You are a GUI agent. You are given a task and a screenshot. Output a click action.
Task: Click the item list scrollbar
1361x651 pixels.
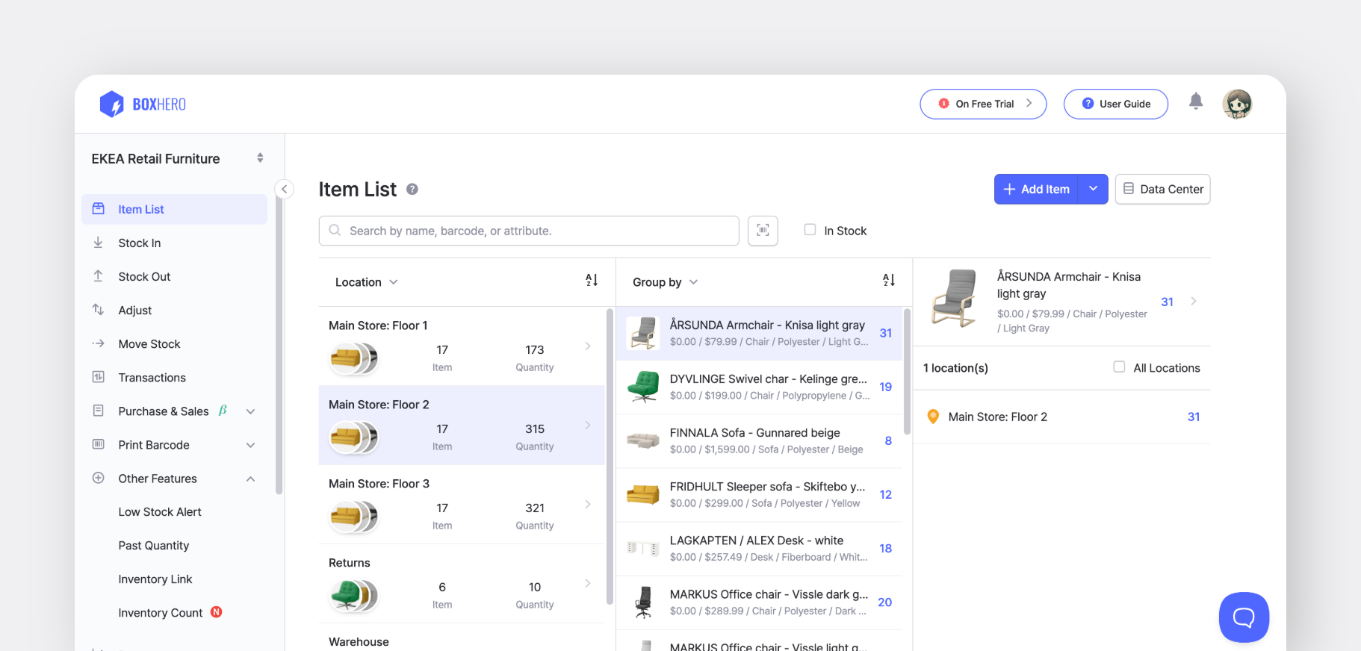[907, 371]
